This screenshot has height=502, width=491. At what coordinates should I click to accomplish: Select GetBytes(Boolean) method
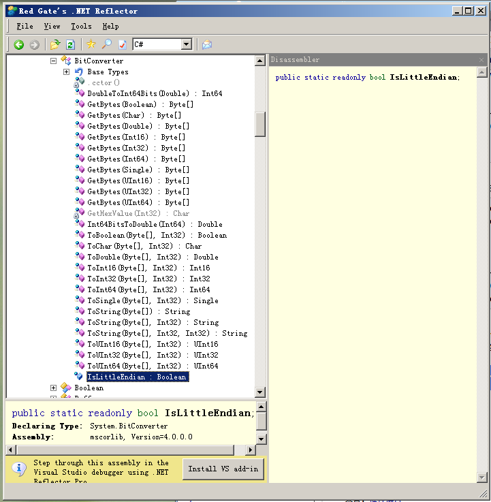pyautogui.click(x=140, y=104)
